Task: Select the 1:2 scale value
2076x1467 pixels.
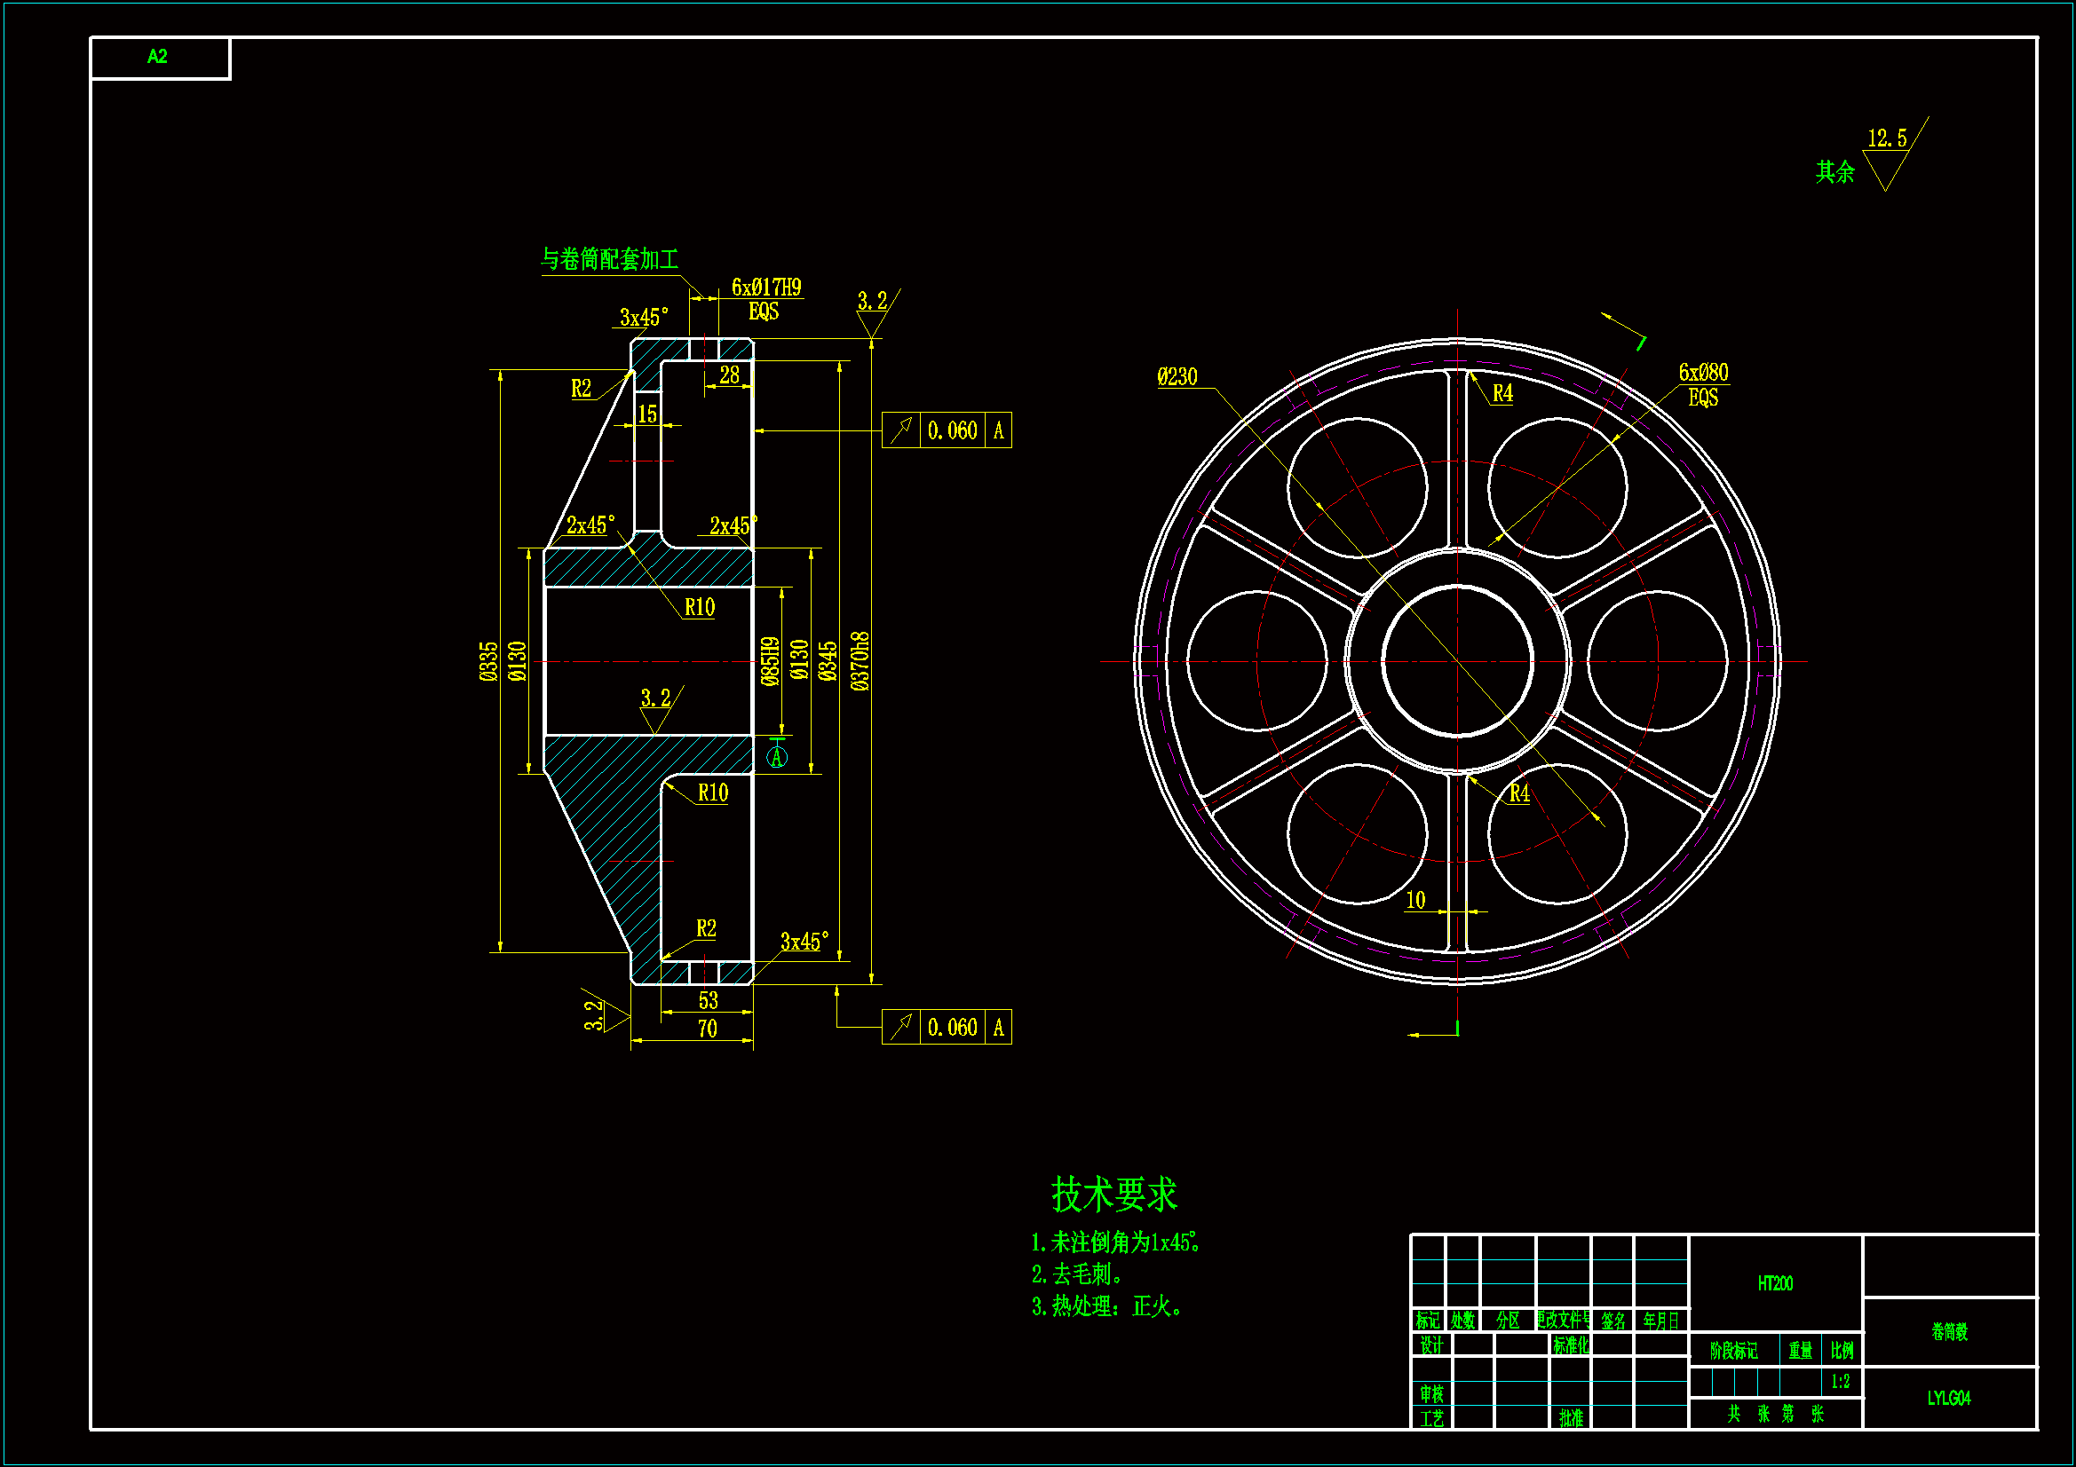Action: tap(1840, 1381)
